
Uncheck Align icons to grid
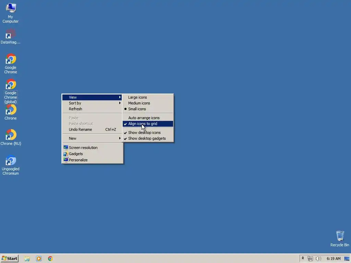point(148,124)
